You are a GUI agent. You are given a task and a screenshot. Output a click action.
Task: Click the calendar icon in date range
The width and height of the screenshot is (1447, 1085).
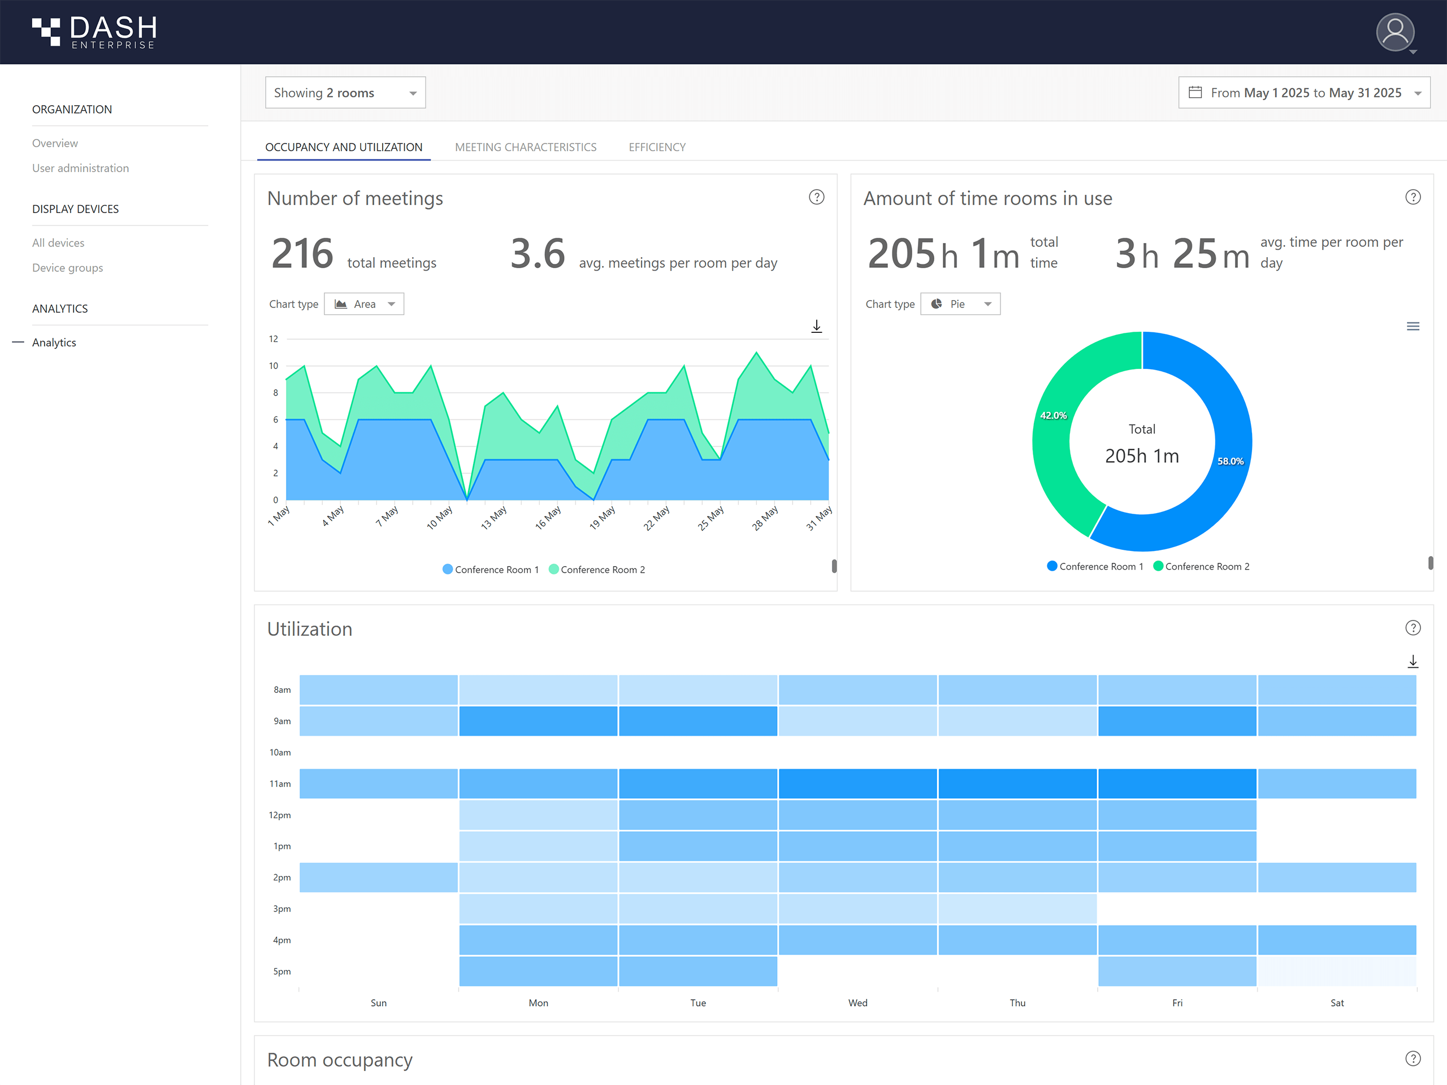[x=1195, y=92]
